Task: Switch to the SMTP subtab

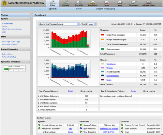Action: click(79, 9)
